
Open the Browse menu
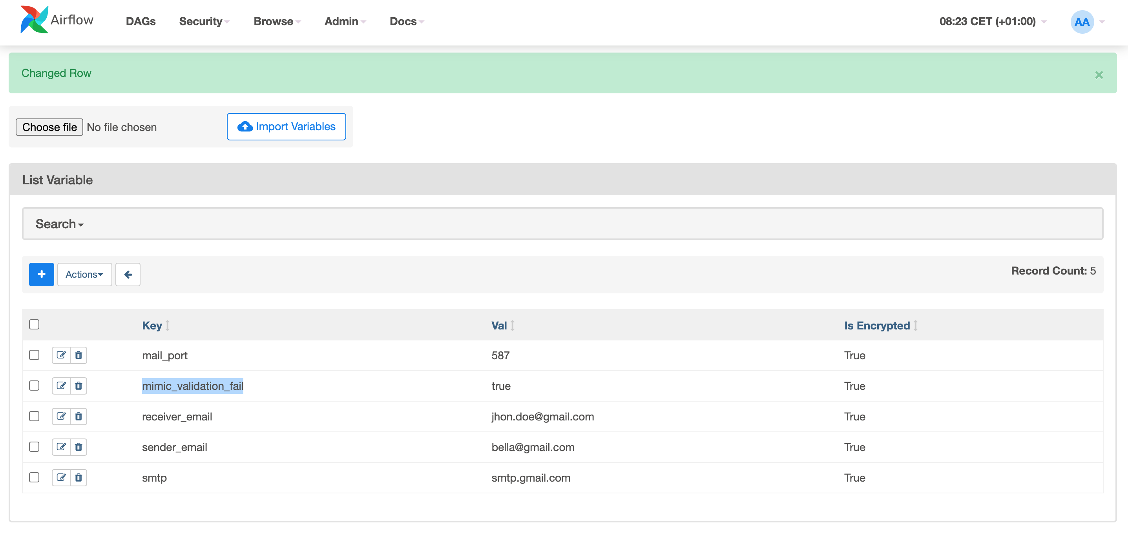[x=277, y=22]
